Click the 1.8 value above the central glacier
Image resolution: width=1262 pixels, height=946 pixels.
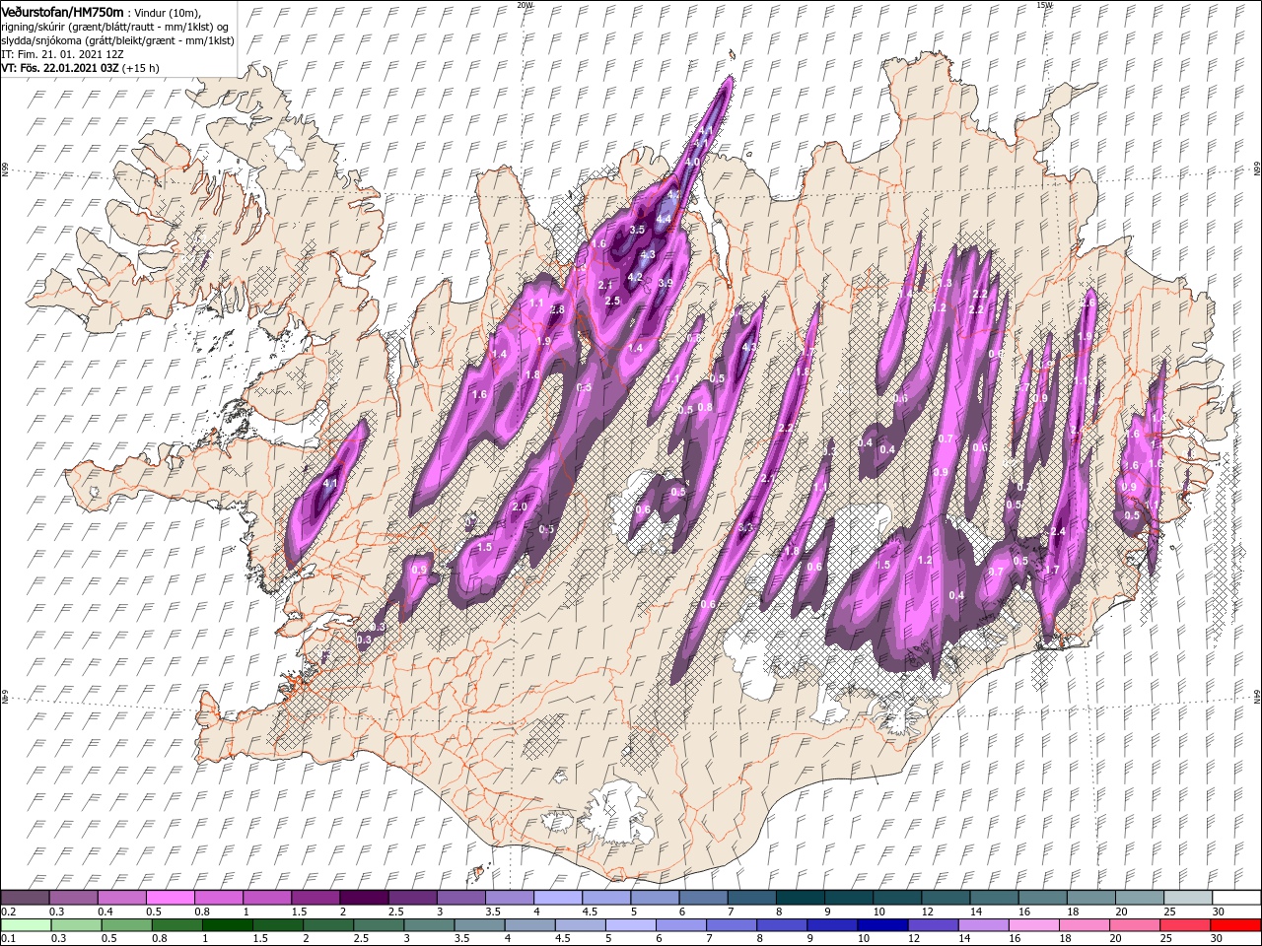pos(792,552)
